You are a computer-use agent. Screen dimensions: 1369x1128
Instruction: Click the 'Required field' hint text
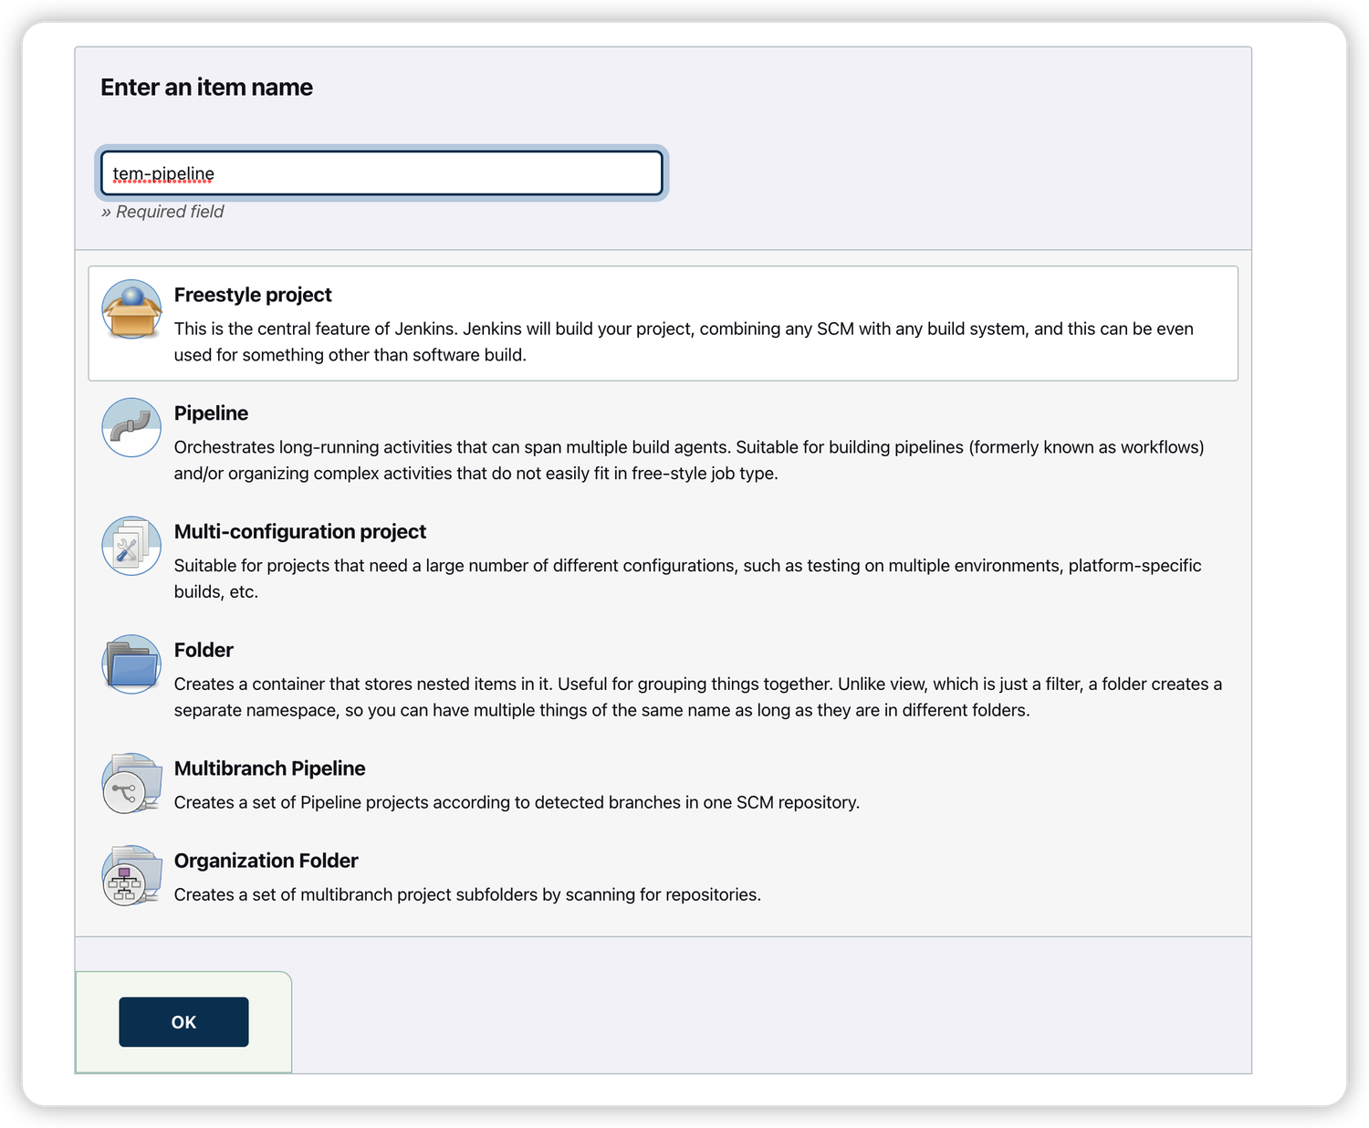coord(162,212)
